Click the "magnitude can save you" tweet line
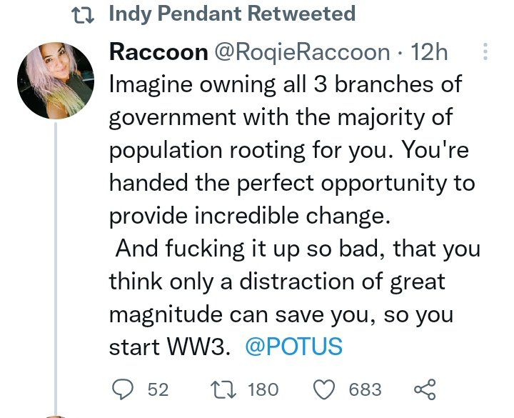 [236, 314]
